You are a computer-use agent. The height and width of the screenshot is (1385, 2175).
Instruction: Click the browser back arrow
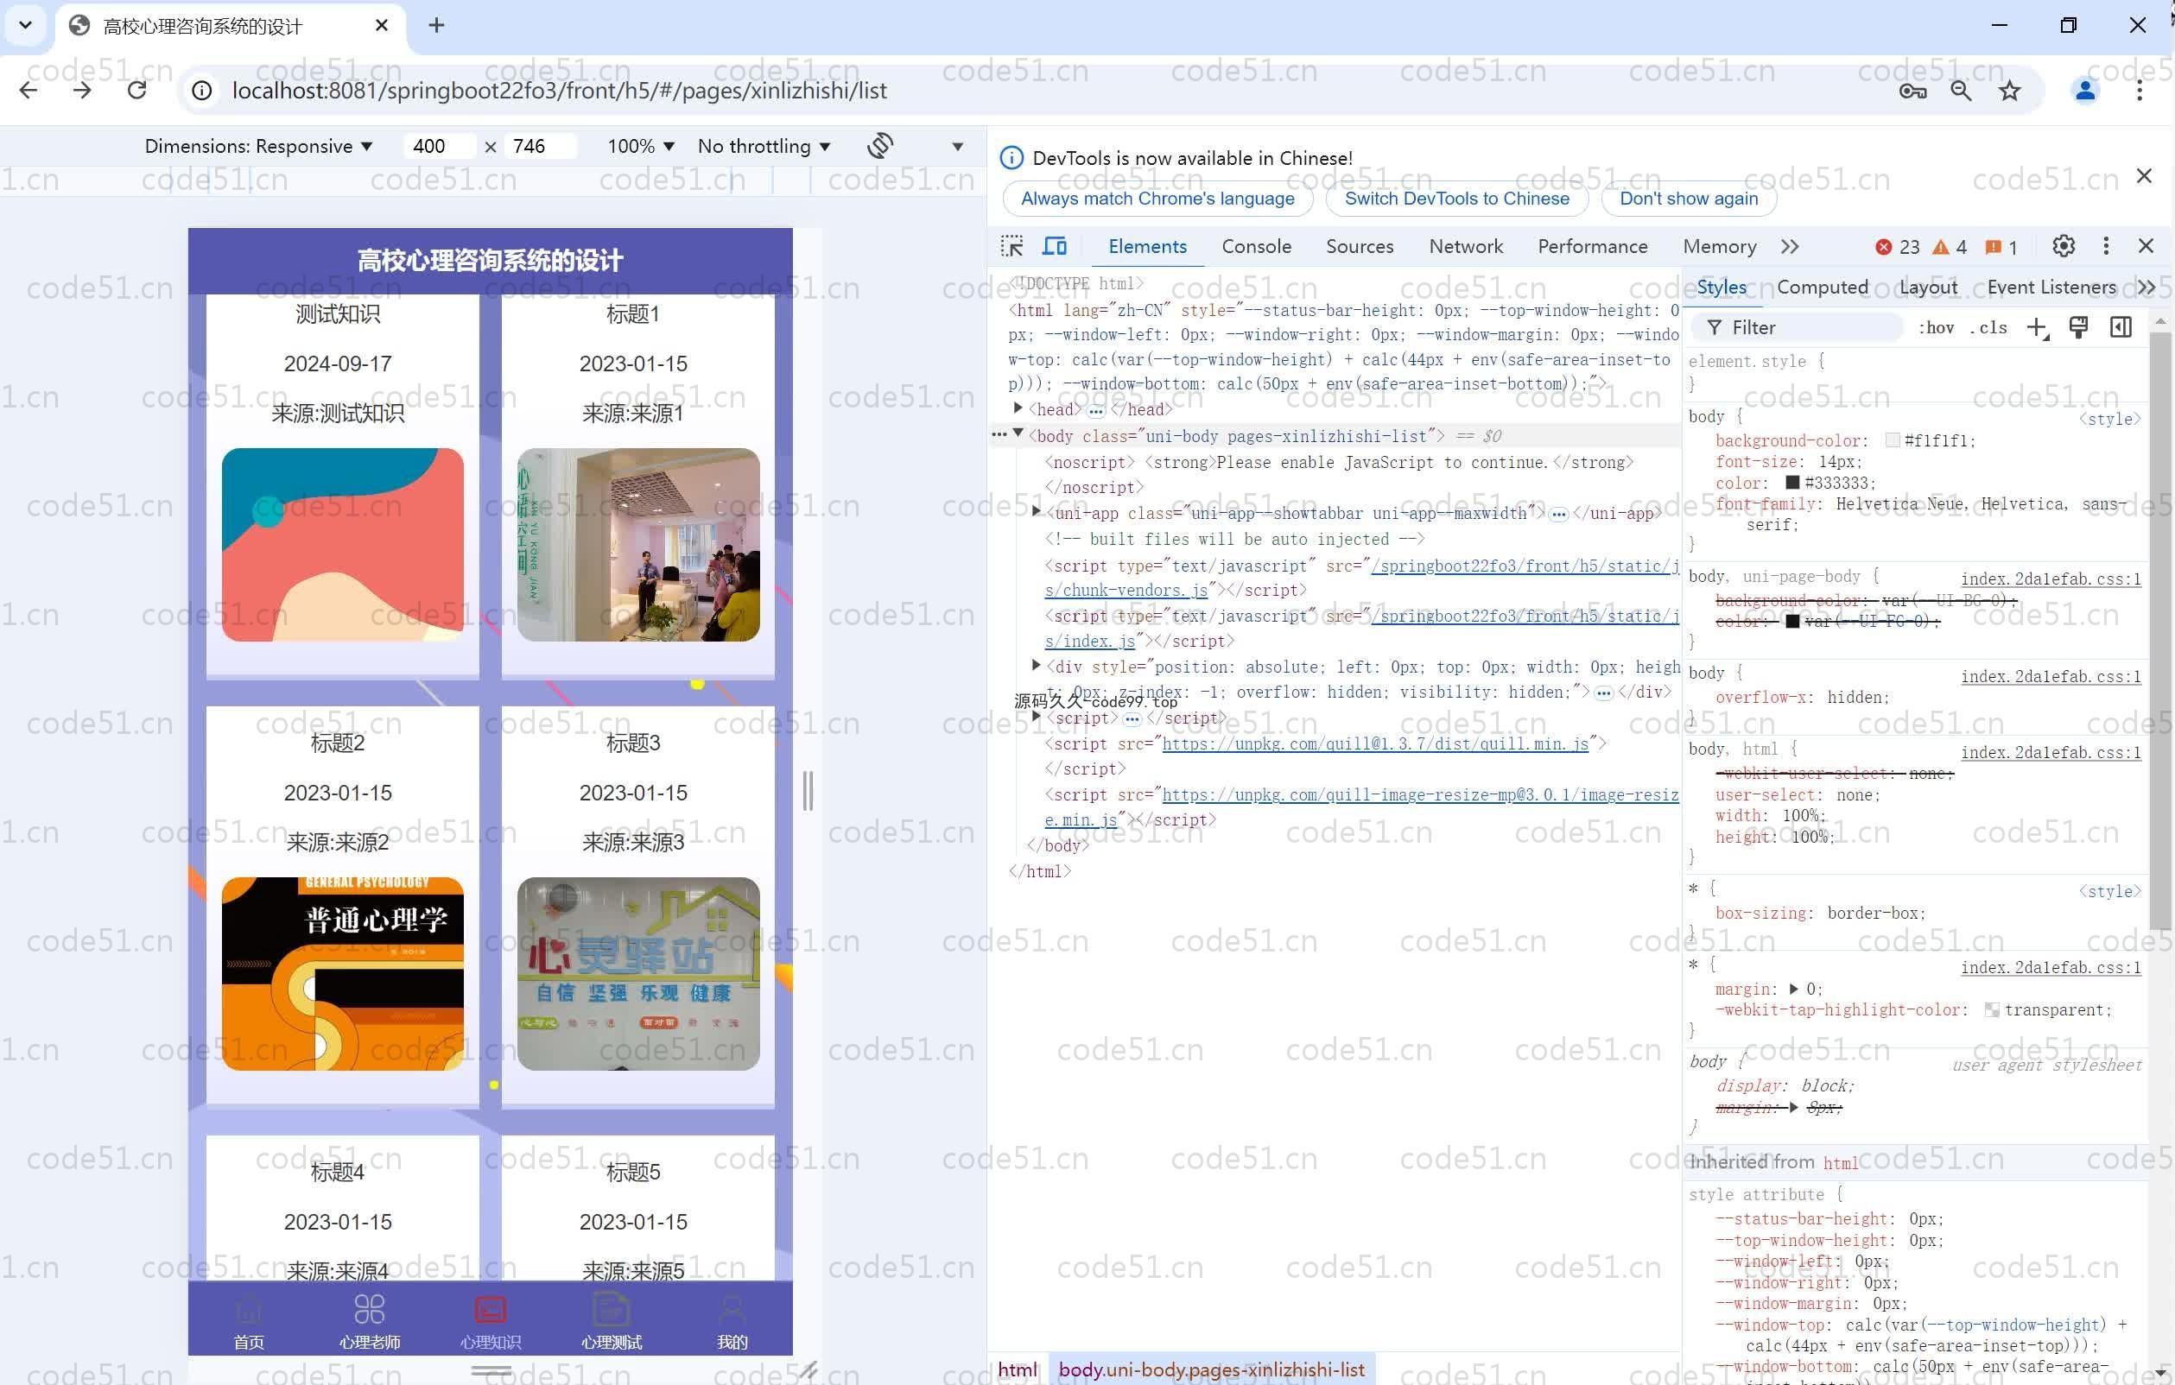tap(29, 91)
